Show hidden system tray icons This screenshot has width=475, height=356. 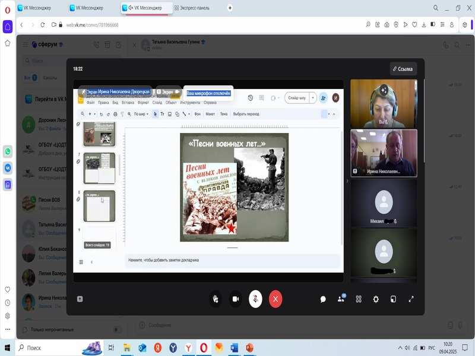400,348
